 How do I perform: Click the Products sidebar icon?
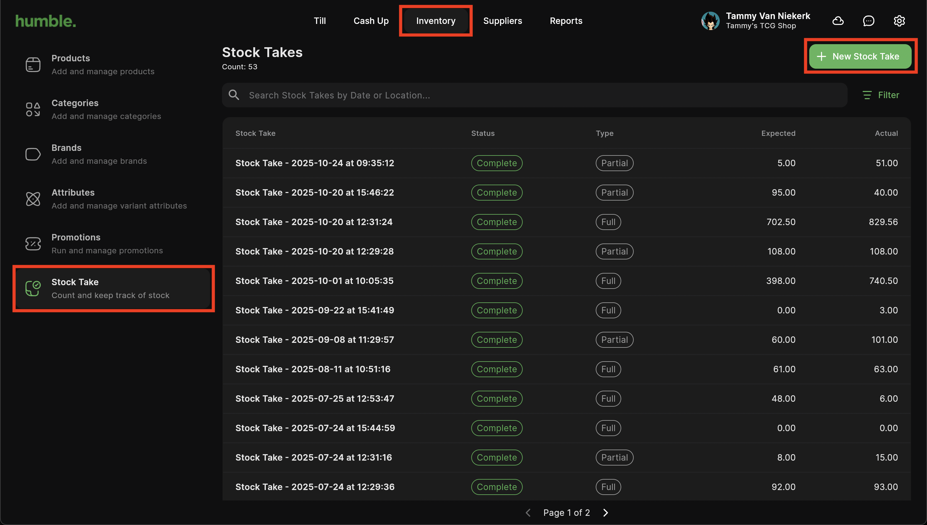33,65
